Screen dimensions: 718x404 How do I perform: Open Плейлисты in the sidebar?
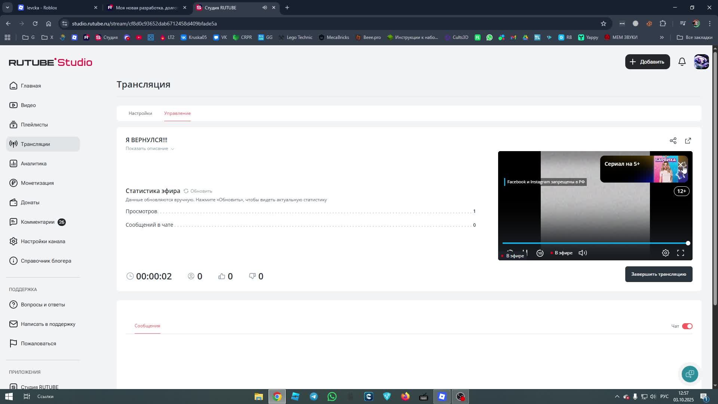pyautogui.click(x=43, y=125)
